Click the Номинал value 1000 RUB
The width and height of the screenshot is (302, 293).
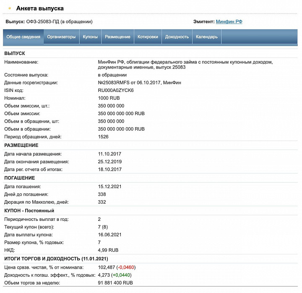[x=109, y=98]
